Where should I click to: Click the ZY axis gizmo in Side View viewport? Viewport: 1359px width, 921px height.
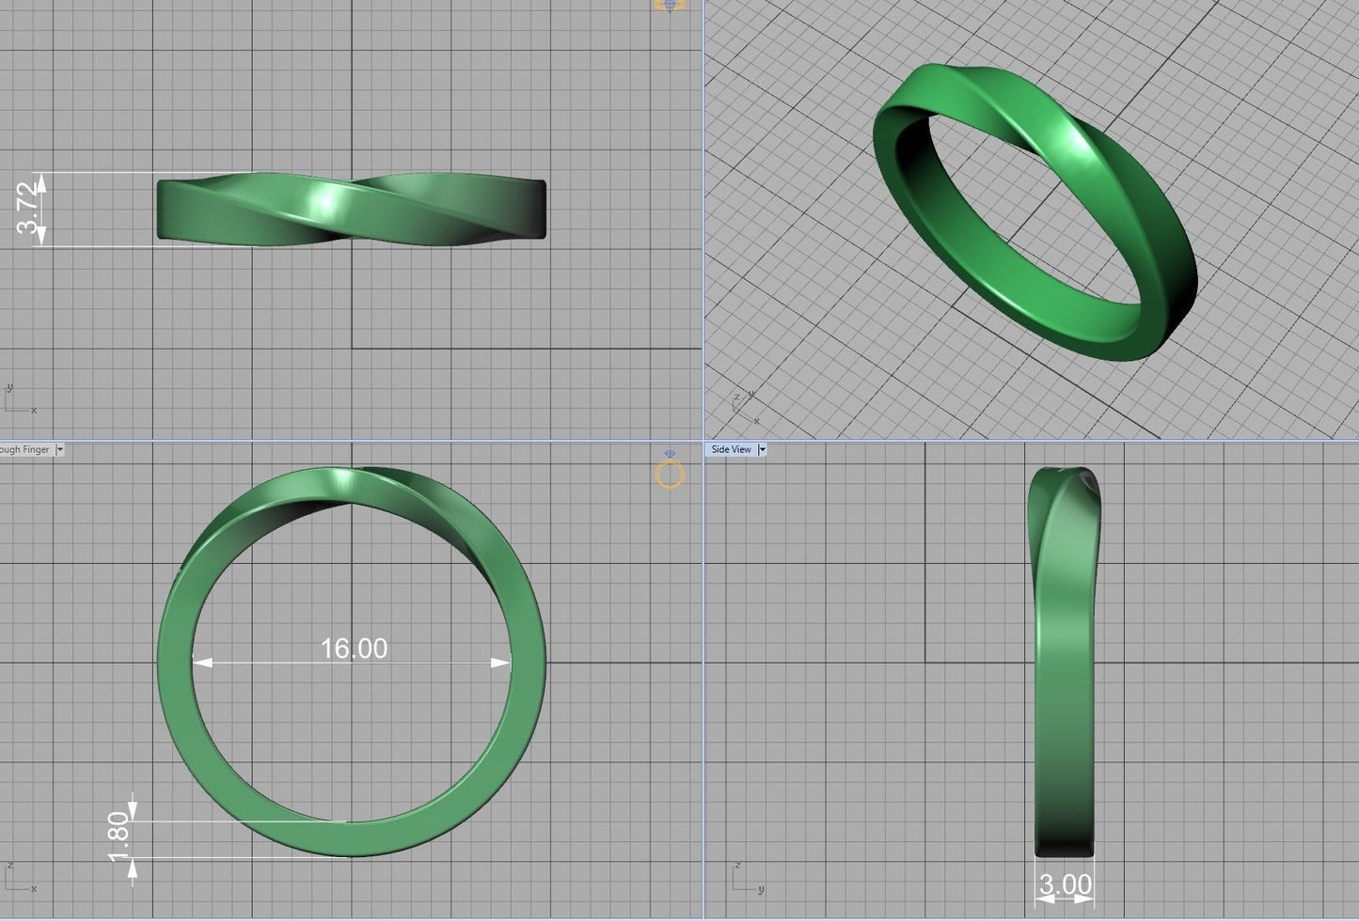[746, 878]
